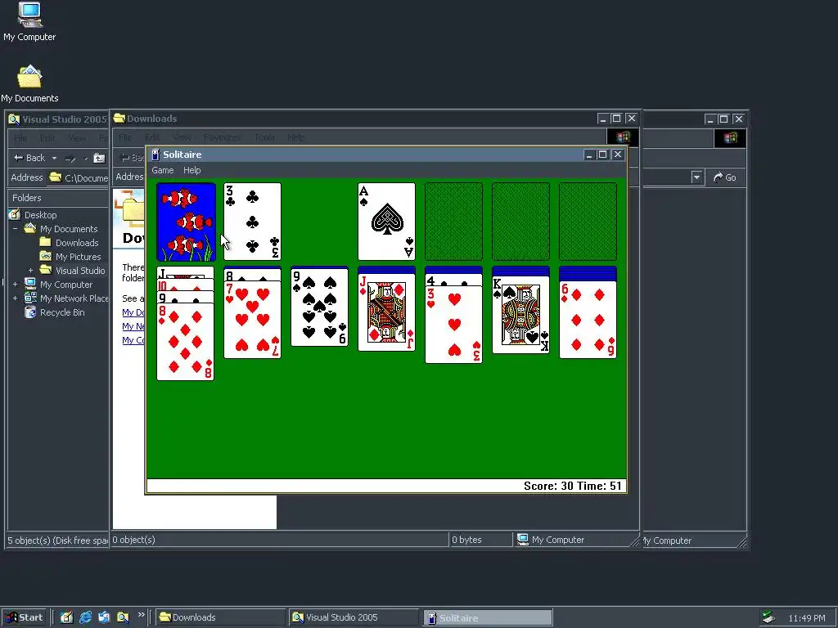838x628 pixels.
Task: Switch to Downloads taskbar button
Action: coord(221,617)
